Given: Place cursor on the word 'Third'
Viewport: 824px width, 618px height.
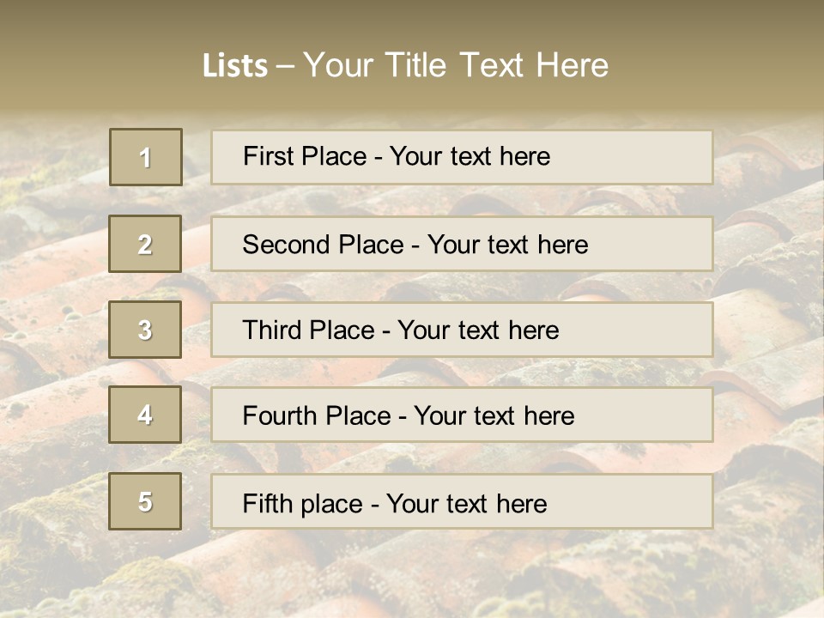Looking at the screenshot, I should [272, 330].
